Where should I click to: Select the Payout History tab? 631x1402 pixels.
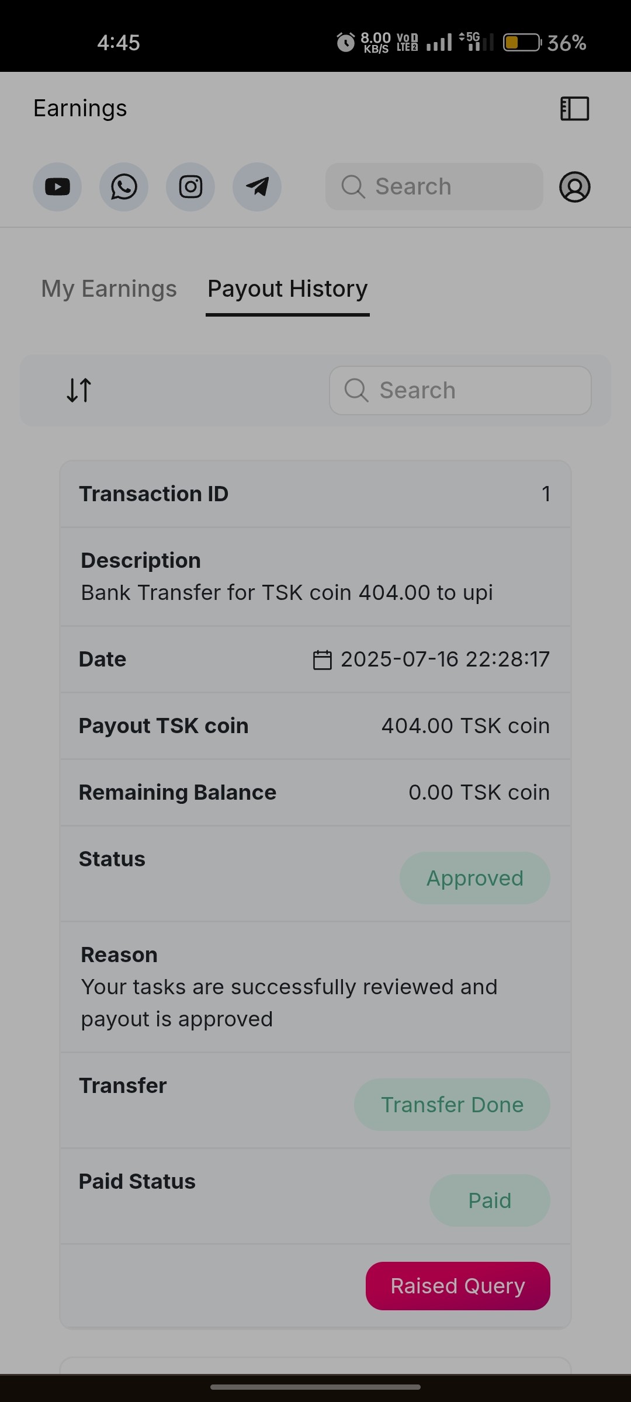[x=287, y=289]
